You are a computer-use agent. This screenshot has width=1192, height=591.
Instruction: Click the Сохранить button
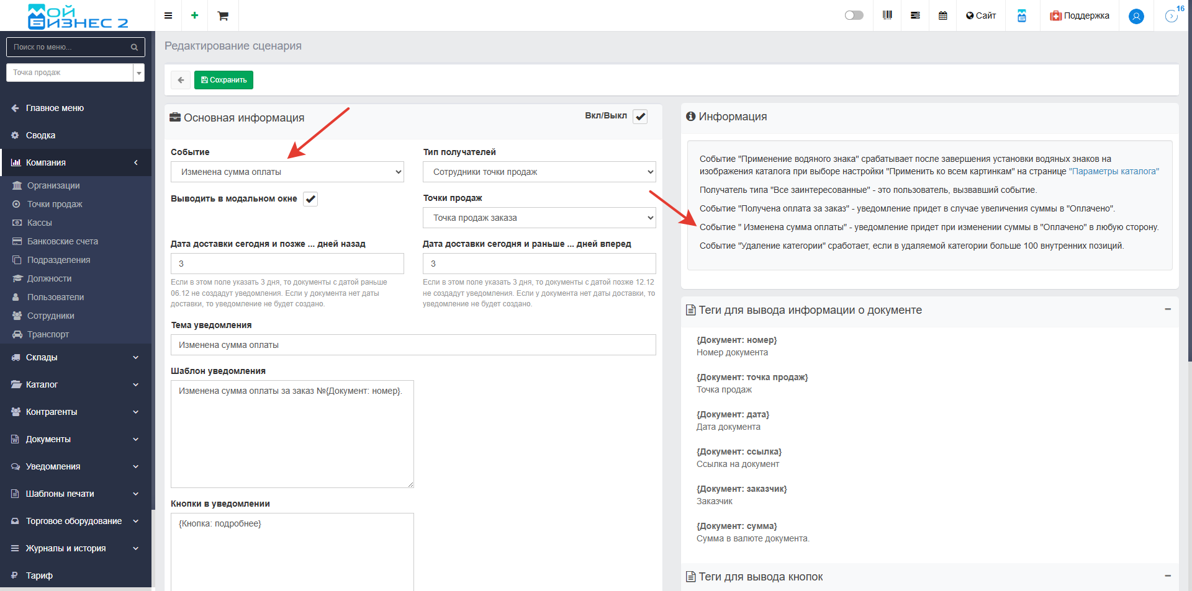pos(223,80)
